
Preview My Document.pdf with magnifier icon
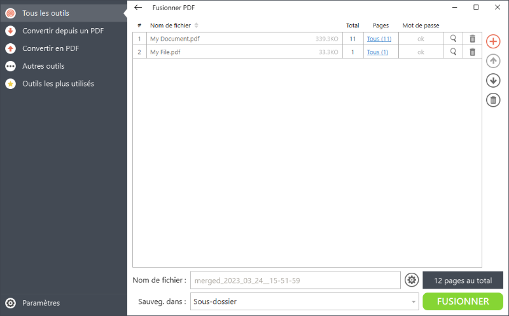pos(453,39)
